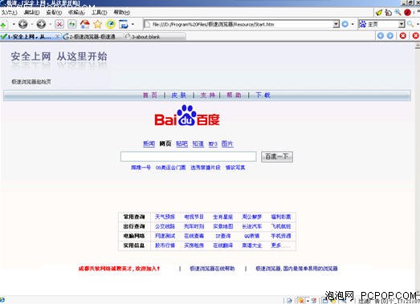
Task: Click the 百度一下 search button
Action: pyautogui.click(x=277, y=156)
